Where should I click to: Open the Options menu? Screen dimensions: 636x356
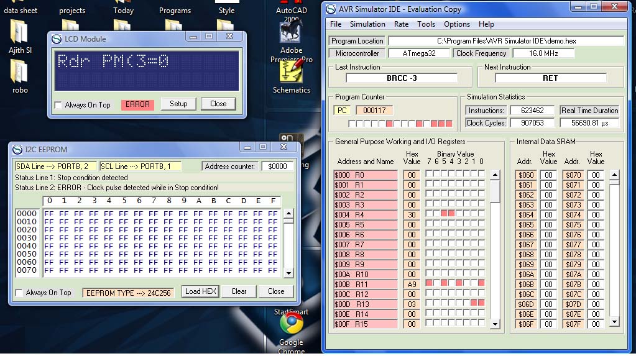coord(457,24)
